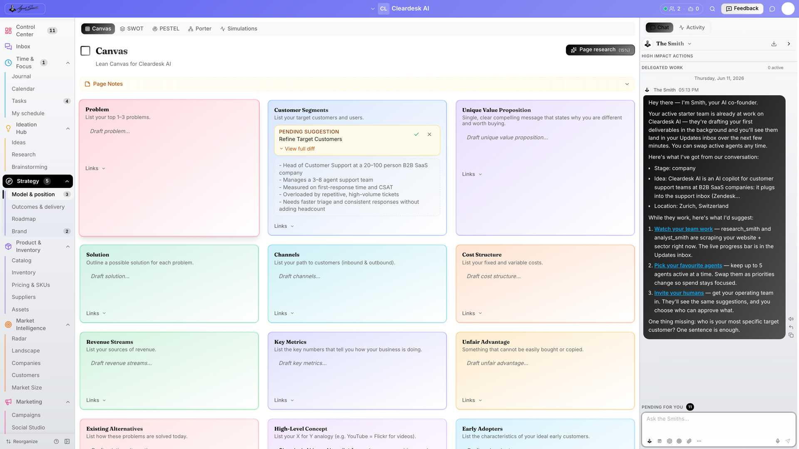Click the Smith agent icon in chat toolbar
Screen dimensions: 799x449
pos(650,441)
